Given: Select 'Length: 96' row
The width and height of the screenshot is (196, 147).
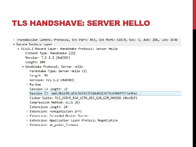Looking at the screenshot, I should click(39, 76).
